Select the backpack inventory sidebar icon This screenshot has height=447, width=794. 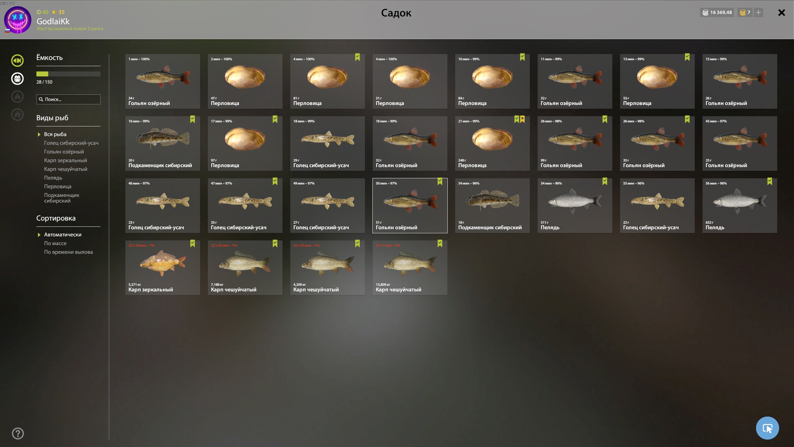pyautogui.click(x=17, y=79)
